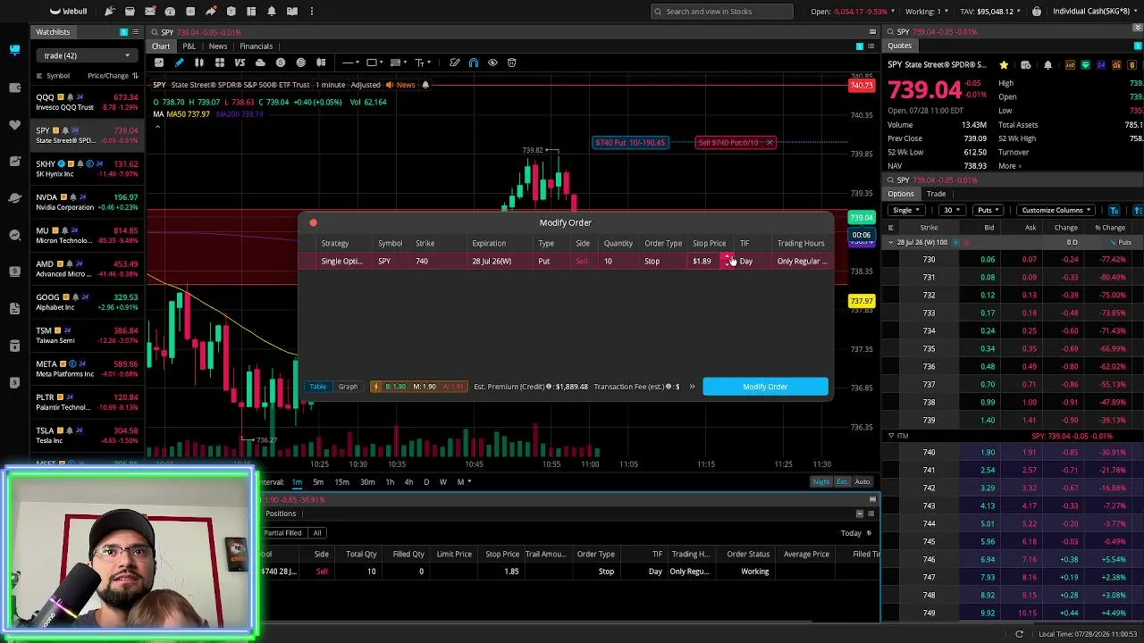Select the Positions tab in bottom panel
The image size is (1144, 643).
281,514
